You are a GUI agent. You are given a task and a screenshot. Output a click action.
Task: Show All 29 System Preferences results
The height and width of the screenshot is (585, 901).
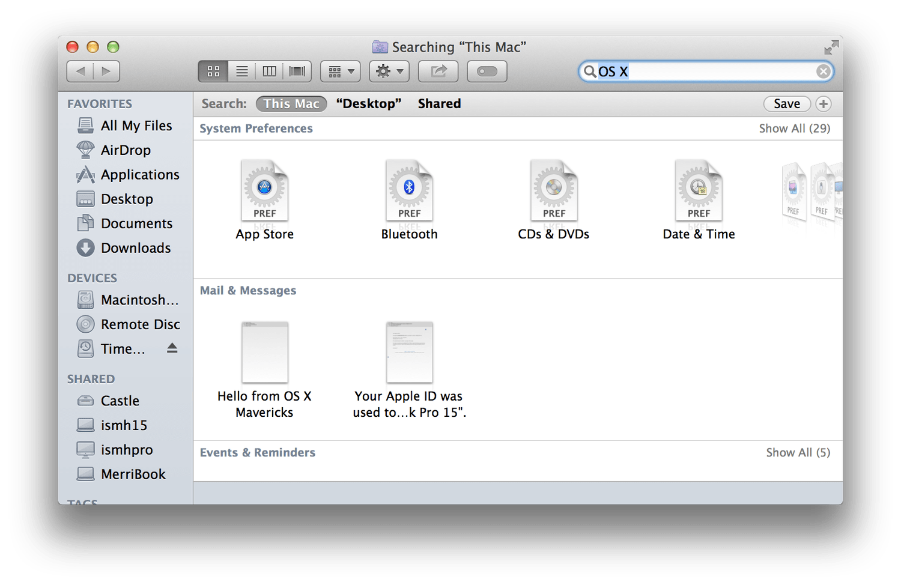click(x=794, y=129)
